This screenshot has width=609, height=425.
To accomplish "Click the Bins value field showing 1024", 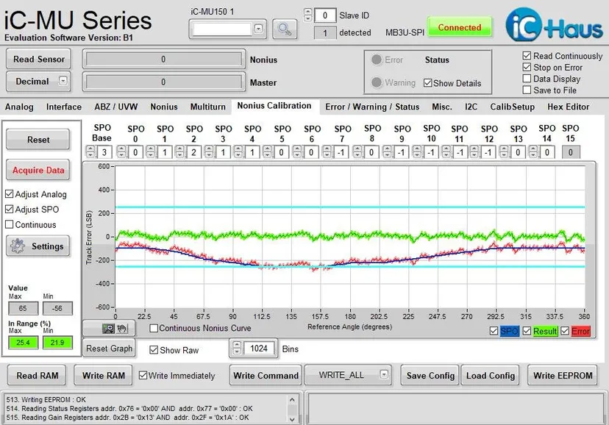I will coord(260,348).
